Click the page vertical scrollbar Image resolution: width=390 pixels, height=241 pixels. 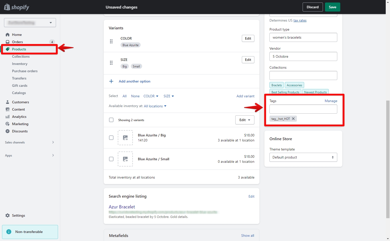[388, 159]
